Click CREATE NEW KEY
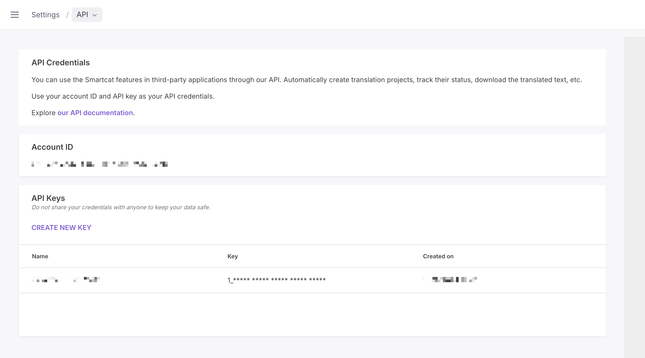This screenshot has height=358, width=645. point(61,228)
